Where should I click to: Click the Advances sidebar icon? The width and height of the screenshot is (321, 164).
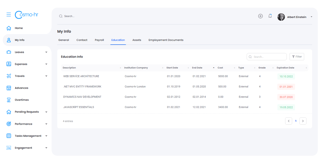(9, 88)
